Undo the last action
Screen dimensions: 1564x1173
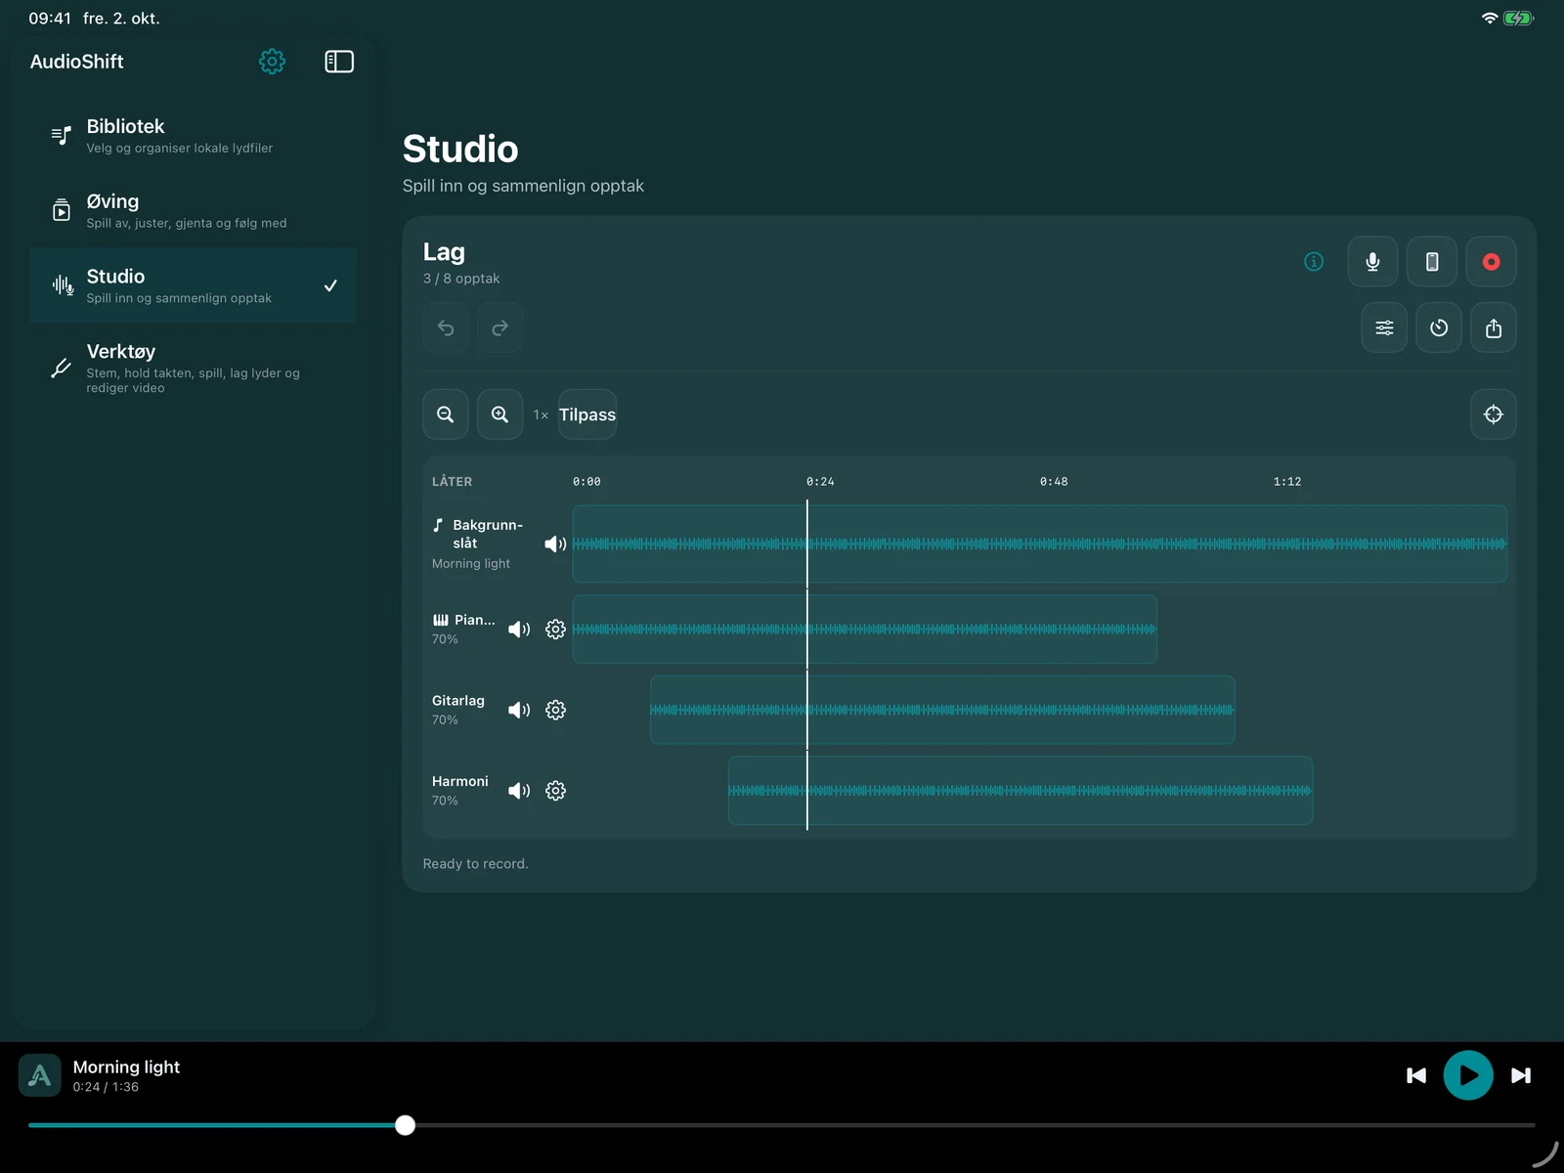(x=446, y=327)
